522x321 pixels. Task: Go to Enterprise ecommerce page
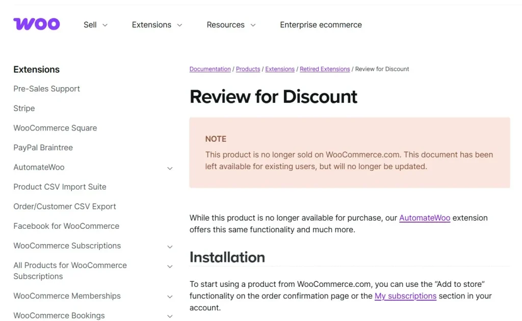click(321, 24)
